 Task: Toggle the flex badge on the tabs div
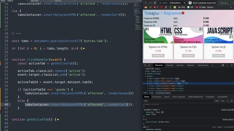pyautogui.click(x=177, y=79)
